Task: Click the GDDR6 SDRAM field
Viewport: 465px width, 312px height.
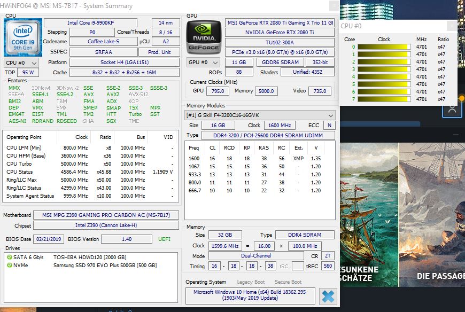Action: click(x=280, y=62)
